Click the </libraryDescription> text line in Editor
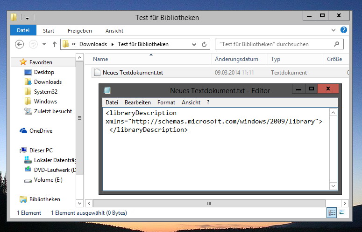Image resolution: width=362 pixels, height=232 pixels. tap(149, 130)
